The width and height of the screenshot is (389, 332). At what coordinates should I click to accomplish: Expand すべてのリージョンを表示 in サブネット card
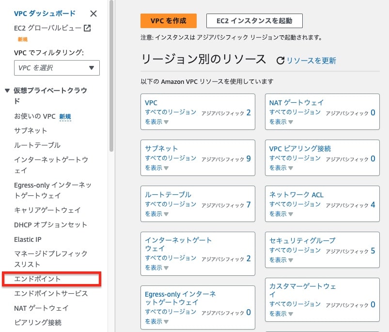[171, 163]
